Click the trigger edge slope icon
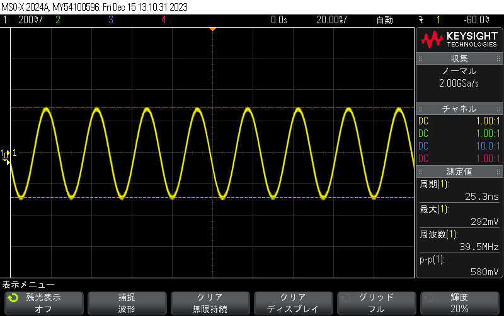504x316 pixels. coord(421,20)
